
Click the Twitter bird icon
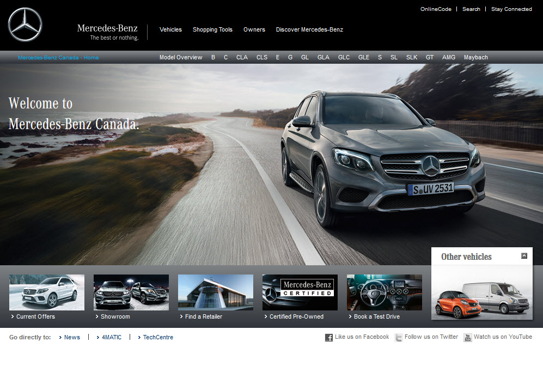(399, 337)
